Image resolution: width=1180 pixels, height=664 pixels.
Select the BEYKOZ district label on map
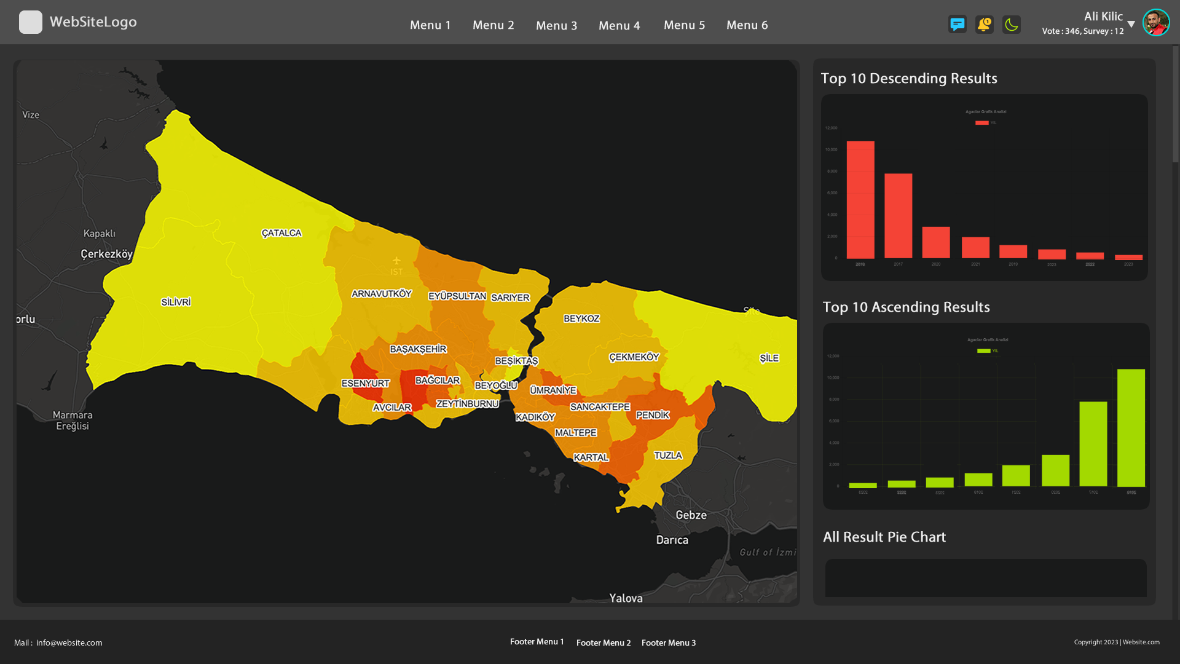pos(581,318)
